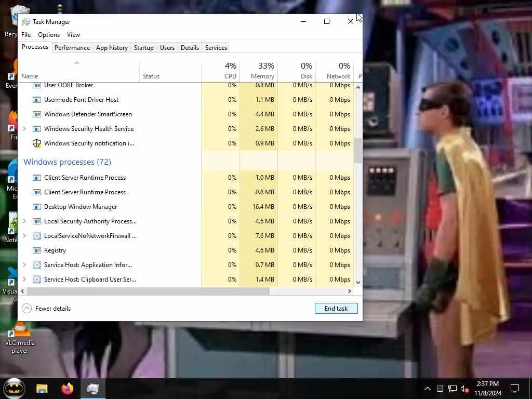Viewport: 532px width, 399px height.
Task: Sort by the Network column header
Action: 335,71
